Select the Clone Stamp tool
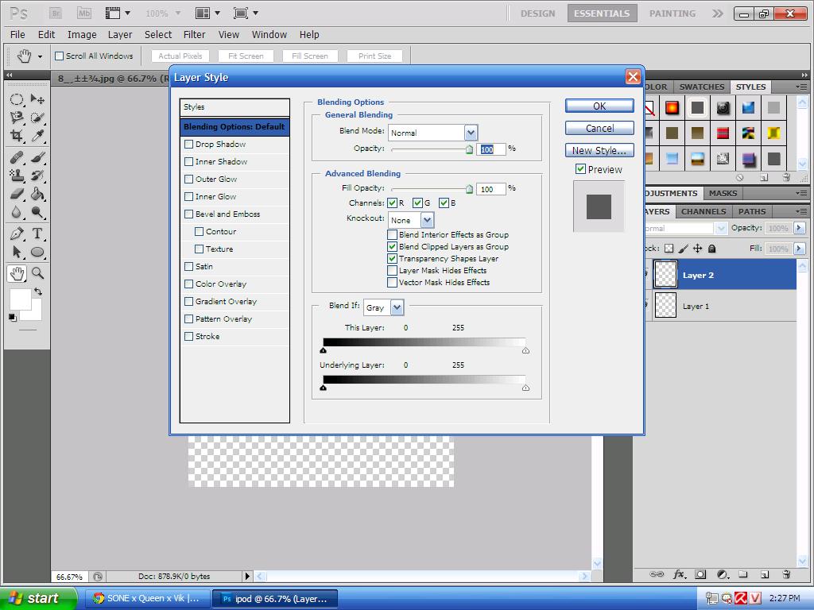This screenshot has height=610, width=814. [x=17, y=176]
